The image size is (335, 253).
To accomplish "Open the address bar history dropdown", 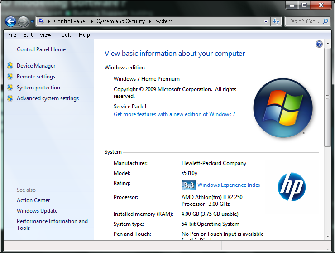I will point(266,22).
